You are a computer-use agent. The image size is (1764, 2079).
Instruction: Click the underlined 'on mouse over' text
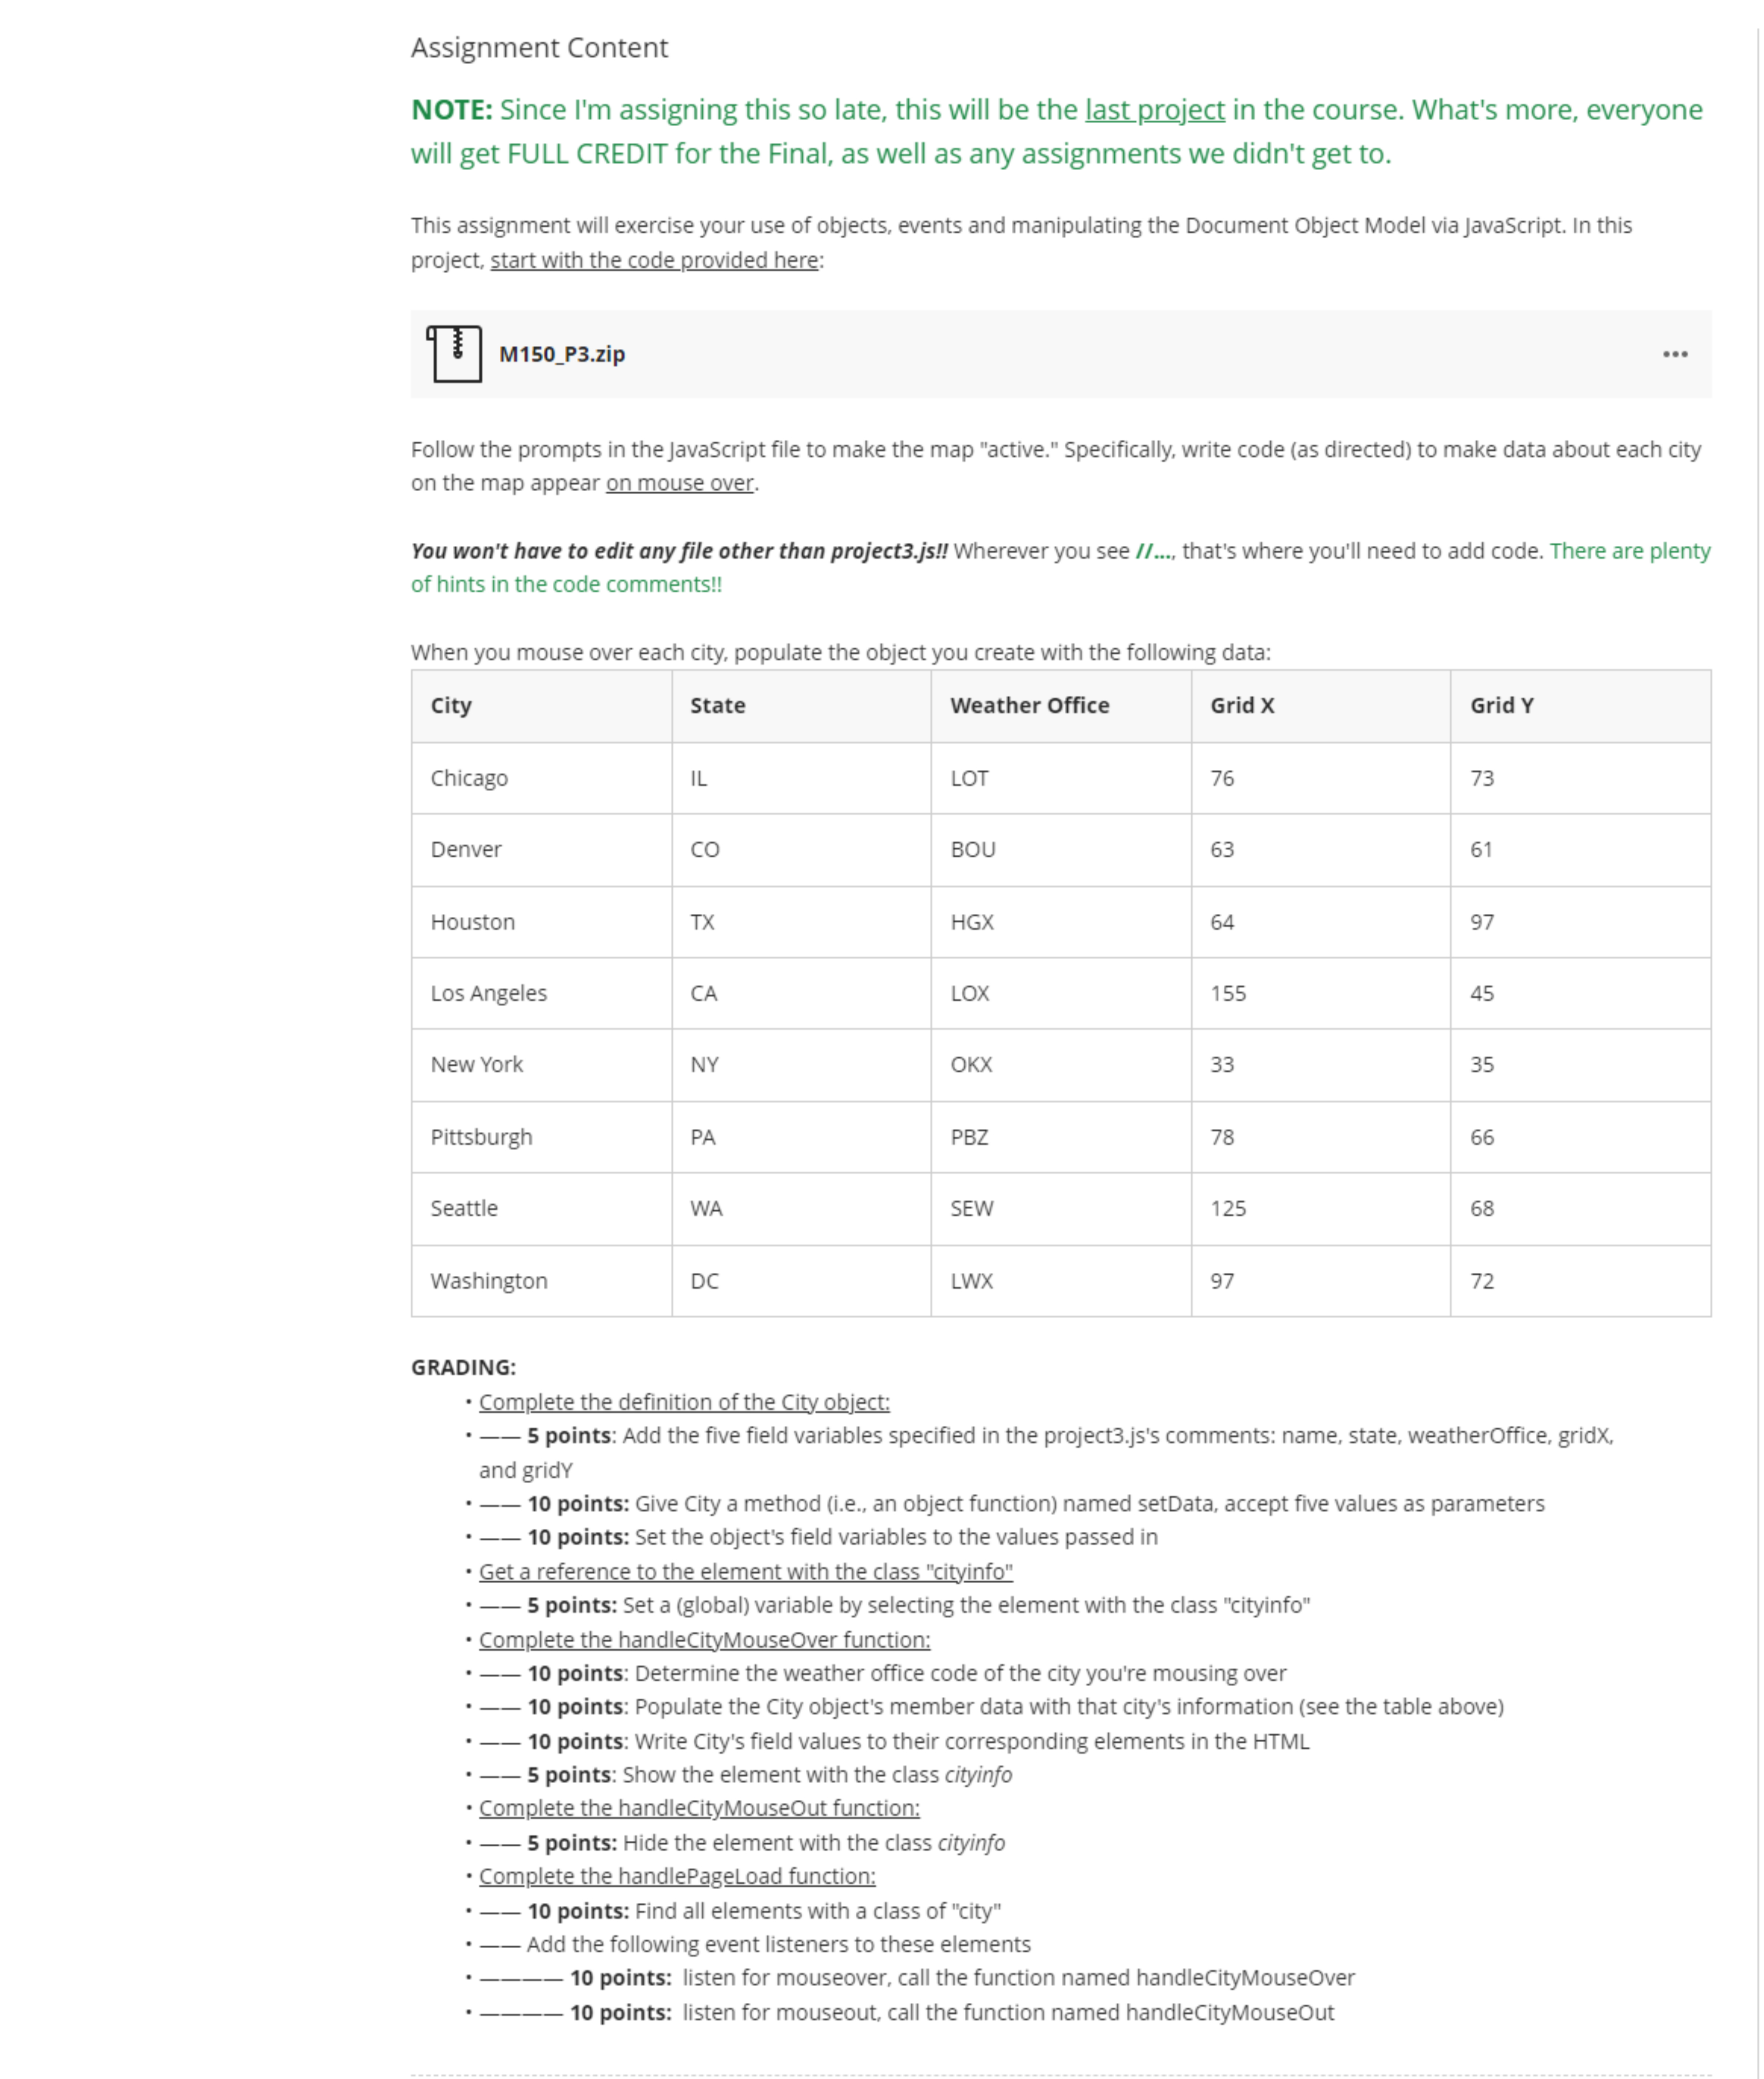680,483
